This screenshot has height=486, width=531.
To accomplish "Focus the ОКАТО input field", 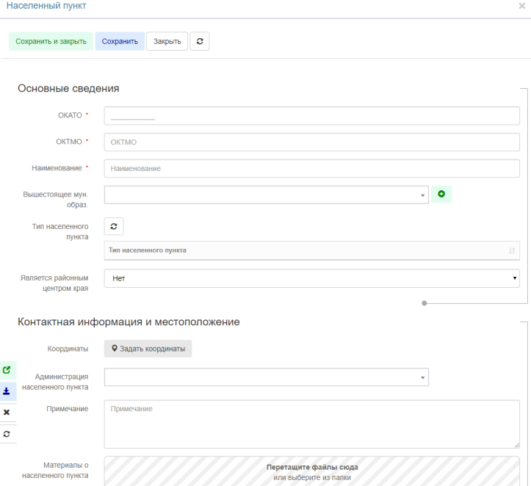I will point(311,116).
